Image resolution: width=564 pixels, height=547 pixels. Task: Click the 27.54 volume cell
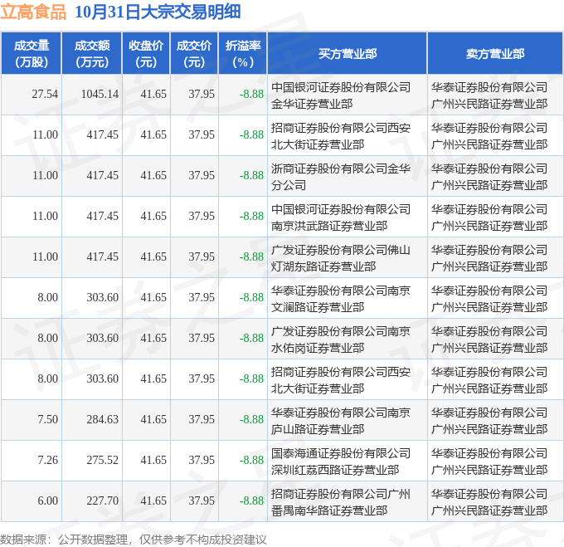point(45,95)
